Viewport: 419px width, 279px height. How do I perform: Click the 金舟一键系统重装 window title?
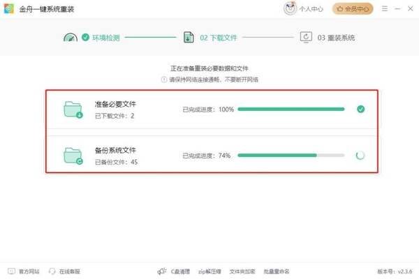(47, 9)
